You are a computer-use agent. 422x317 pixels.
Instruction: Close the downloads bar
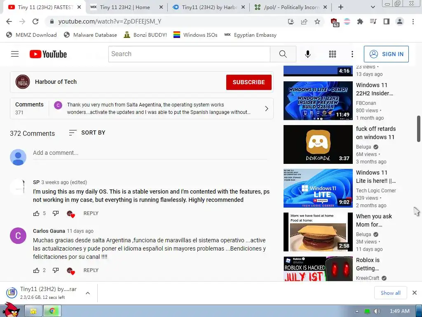415,293
